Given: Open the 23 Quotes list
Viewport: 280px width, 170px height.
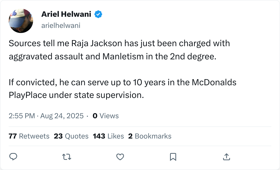Looking at the screenshot, I should click(71, 136).
